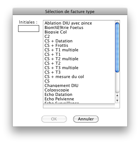Viewport: 140px width, 144px height.
Task: Click the OK button
Action: 54,119
